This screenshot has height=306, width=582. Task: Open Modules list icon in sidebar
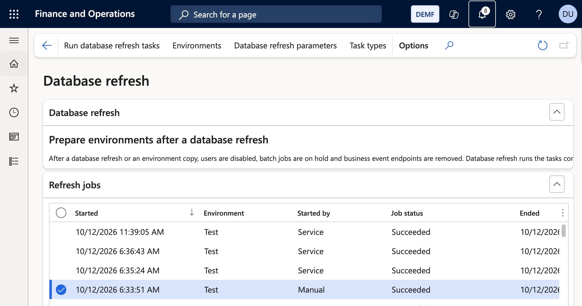pos(14,161)
